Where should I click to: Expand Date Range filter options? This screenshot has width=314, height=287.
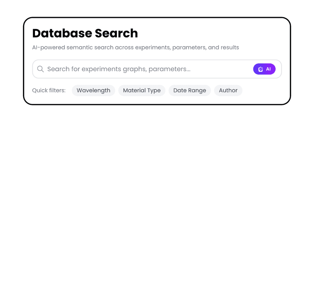click(190, 91)
